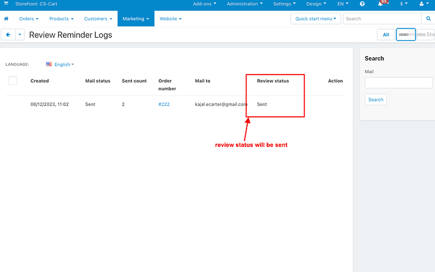
Task: Open order #222 link
Action: (x=163, y=103)
